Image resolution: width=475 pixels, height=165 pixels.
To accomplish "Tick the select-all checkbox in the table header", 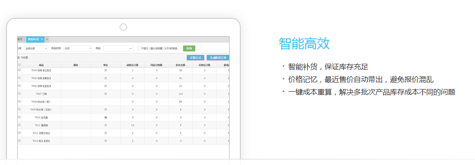I will tap(20, 65).
